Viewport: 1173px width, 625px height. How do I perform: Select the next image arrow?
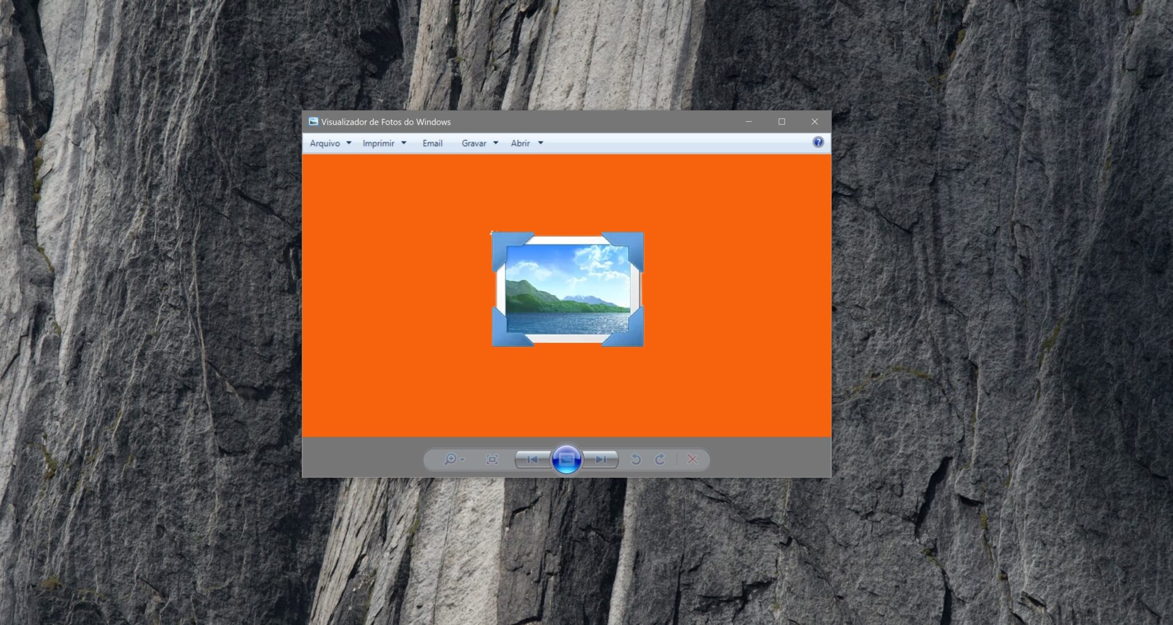pos(601,459)
